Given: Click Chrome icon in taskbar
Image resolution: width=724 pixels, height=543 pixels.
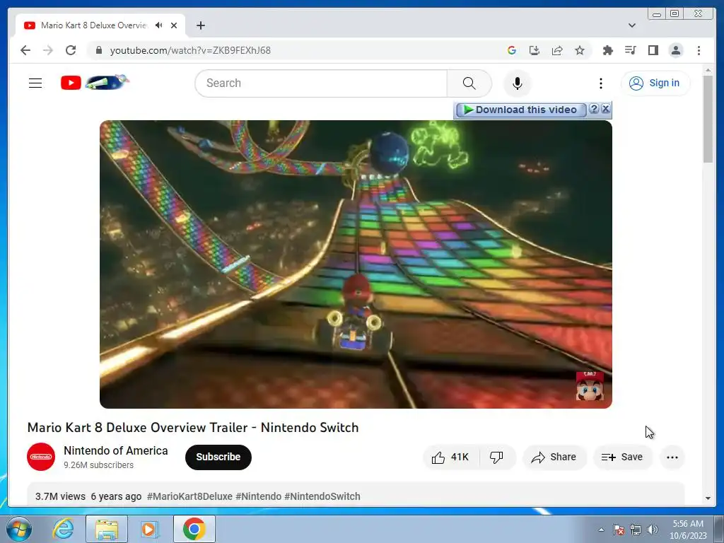Looking at the screenshot, I should (x=194, y=529).
